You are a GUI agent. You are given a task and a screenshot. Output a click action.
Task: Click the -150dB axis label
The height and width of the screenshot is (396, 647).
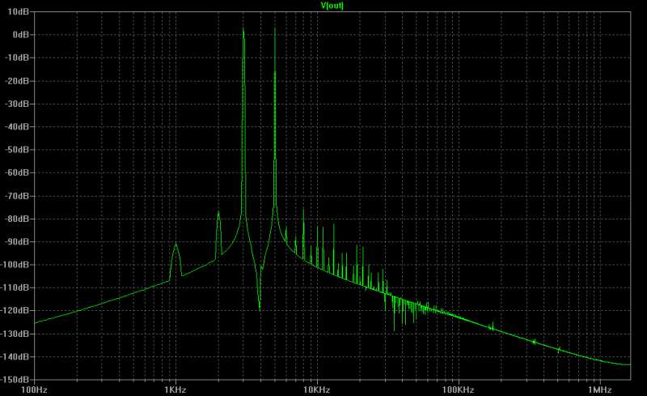(15, 379)
